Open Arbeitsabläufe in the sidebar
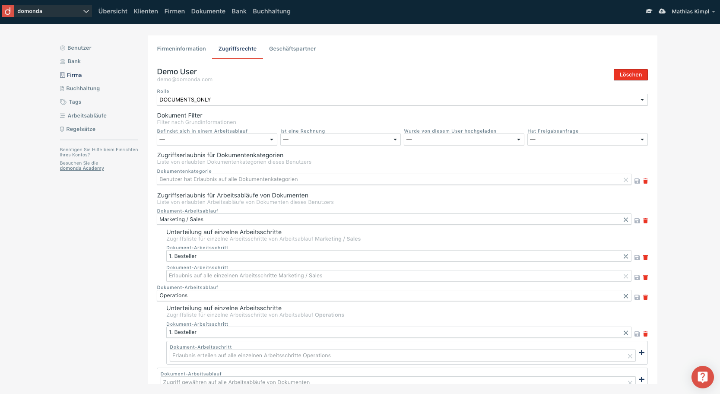720x394 pixels. click(x=87, y=116)
